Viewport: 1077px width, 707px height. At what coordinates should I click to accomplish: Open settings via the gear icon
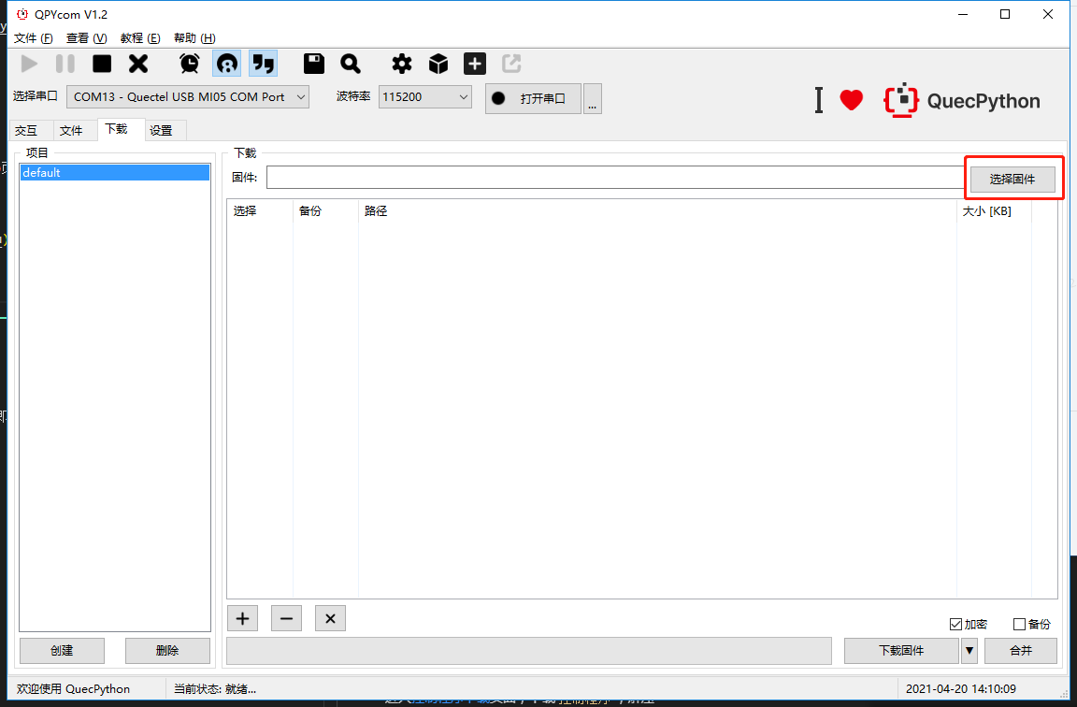click(x=402, y=64)
